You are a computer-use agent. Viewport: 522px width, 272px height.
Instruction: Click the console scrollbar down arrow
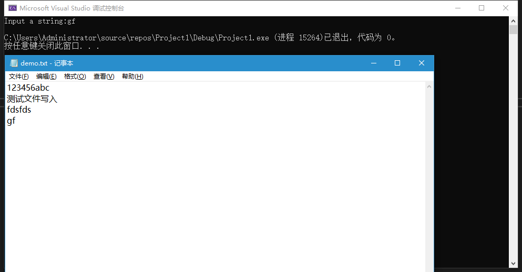coord(514,264)
